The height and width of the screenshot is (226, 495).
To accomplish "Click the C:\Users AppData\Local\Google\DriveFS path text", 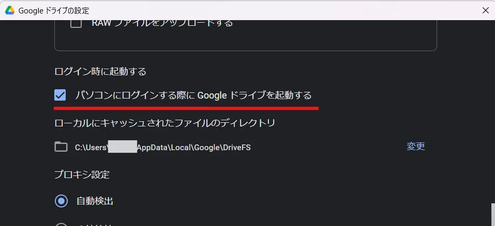I will click(x=163, y=147).
